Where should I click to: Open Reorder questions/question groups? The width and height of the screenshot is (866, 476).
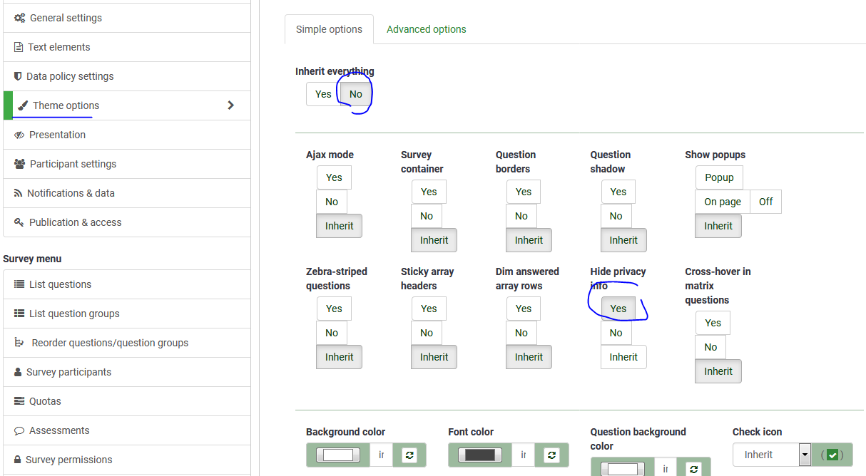point(110,343)
